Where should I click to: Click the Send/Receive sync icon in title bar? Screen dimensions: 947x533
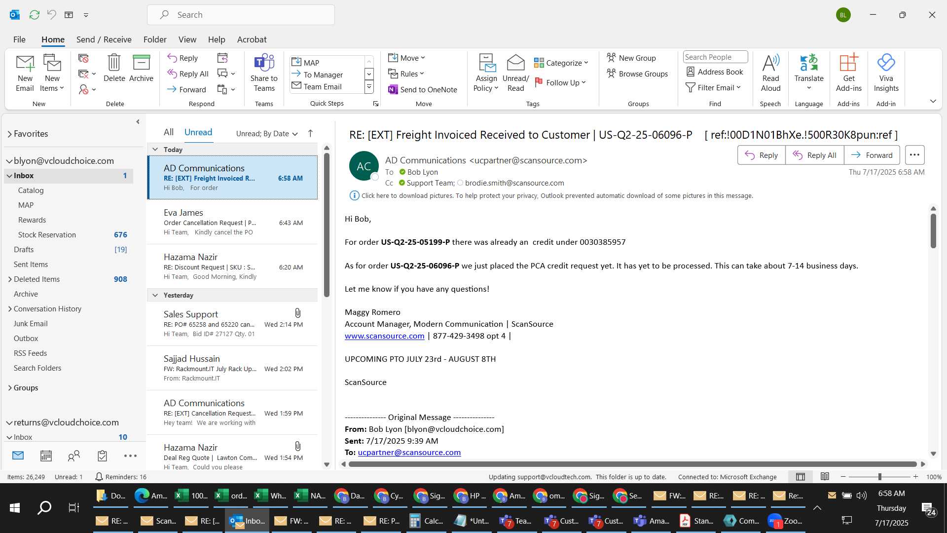[x=34, y=15]
